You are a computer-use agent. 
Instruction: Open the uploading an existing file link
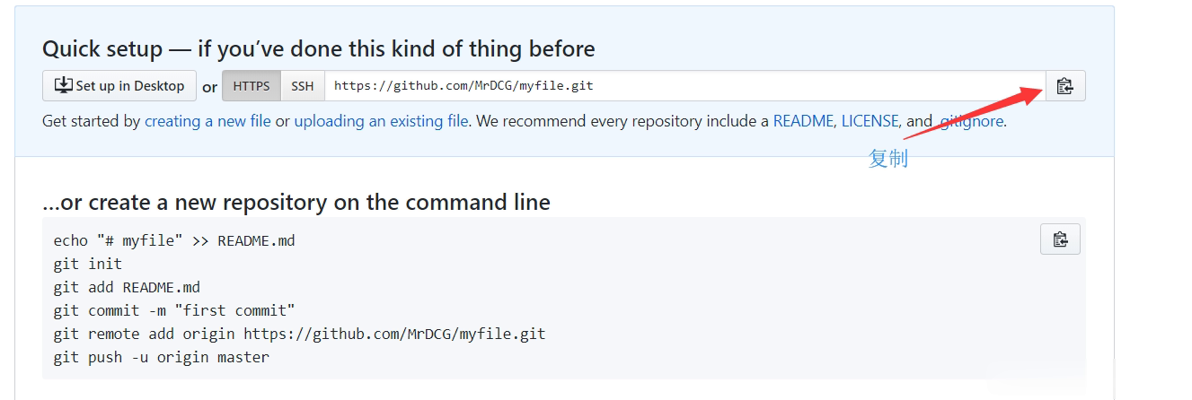point(381,120)
